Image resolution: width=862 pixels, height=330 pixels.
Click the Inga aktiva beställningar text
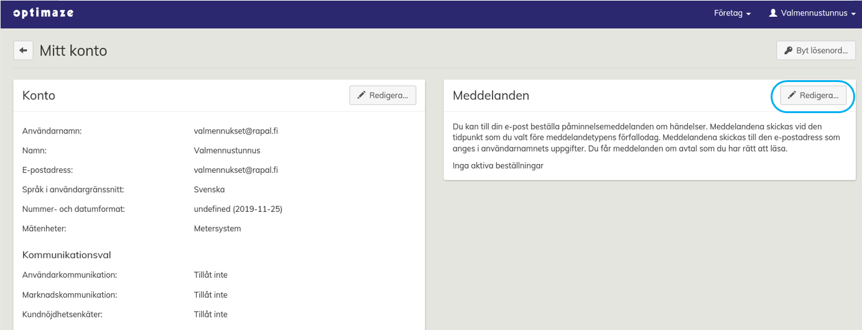498,165
